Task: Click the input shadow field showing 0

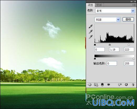Action: (99, 49)
